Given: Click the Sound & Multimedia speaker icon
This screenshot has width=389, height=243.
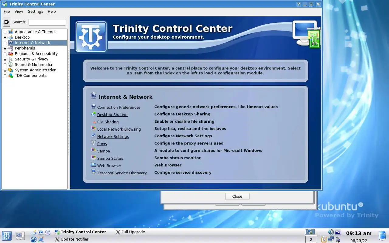Looking at the screenshot, I should coord(11,64).
